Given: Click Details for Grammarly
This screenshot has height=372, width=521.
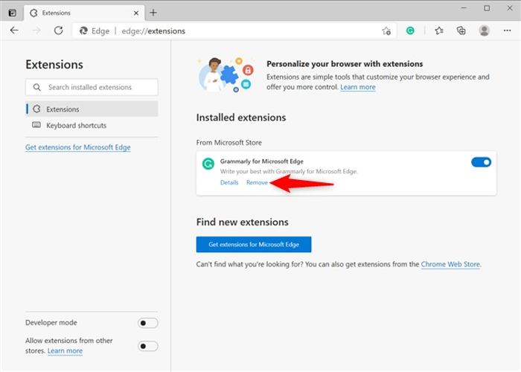Looking at the screenshot, I should coord(229,182).
